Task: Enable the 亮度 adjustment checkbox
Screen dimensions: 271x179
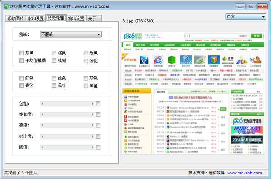Action: pyautogui.click(x=98, y=125)
